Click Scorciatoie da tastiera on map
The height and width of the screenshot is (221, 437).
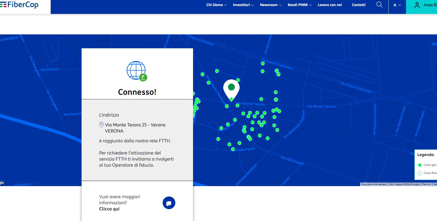point(373,184)
